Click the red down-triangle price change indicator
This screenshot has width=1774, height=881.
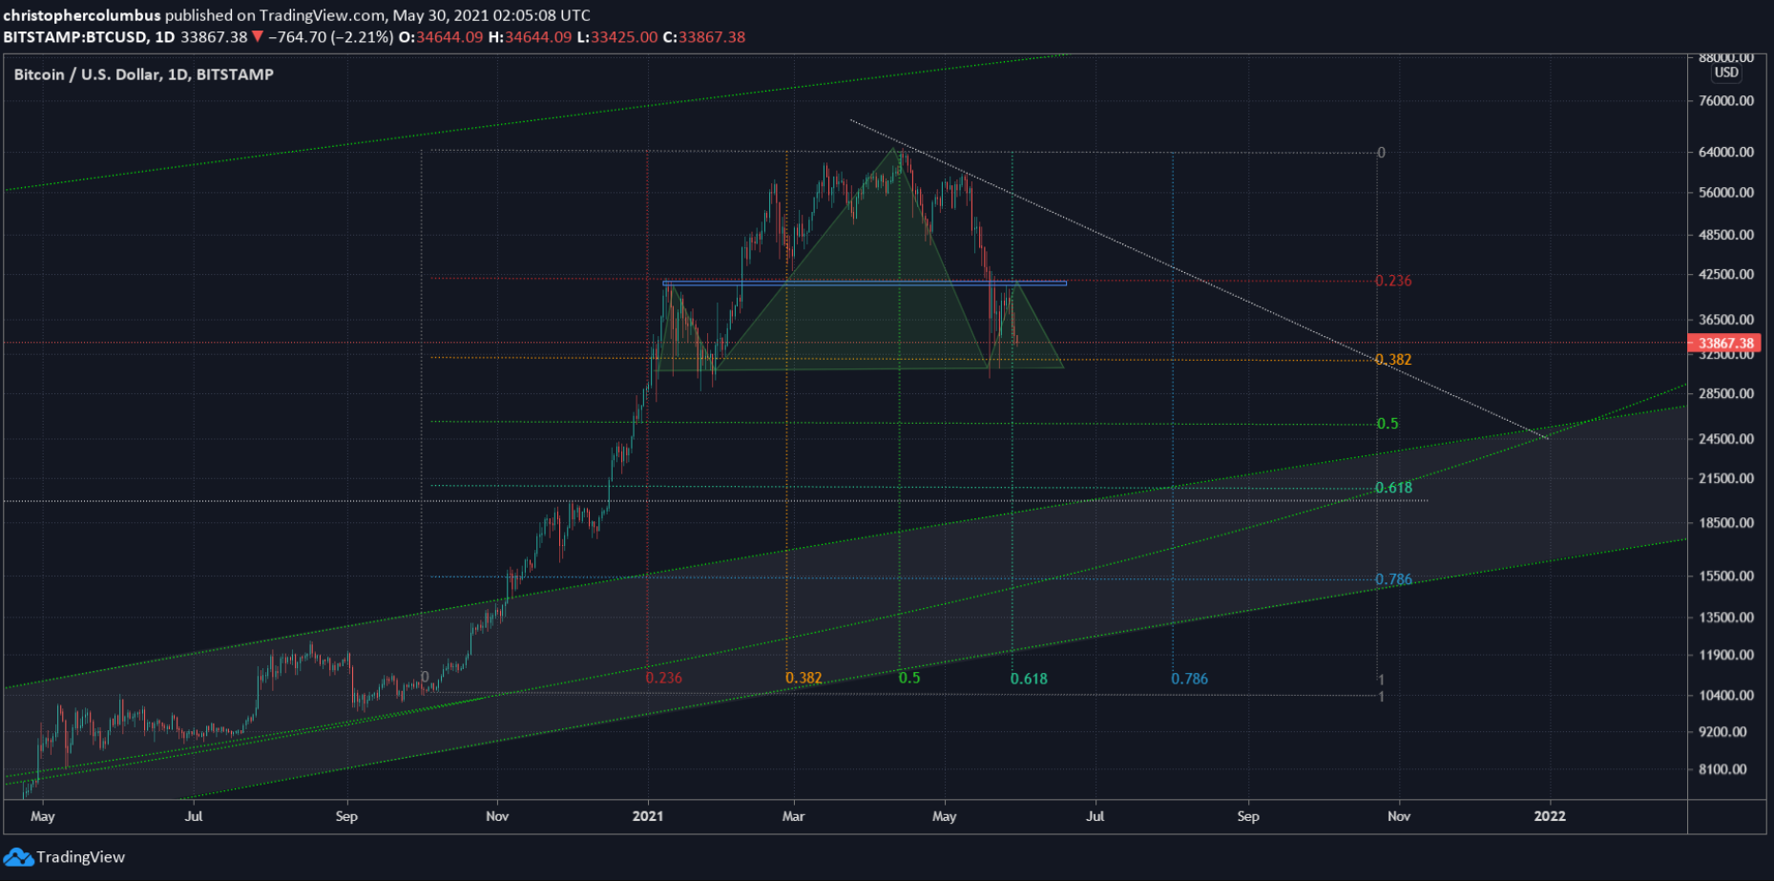[257, 37]
